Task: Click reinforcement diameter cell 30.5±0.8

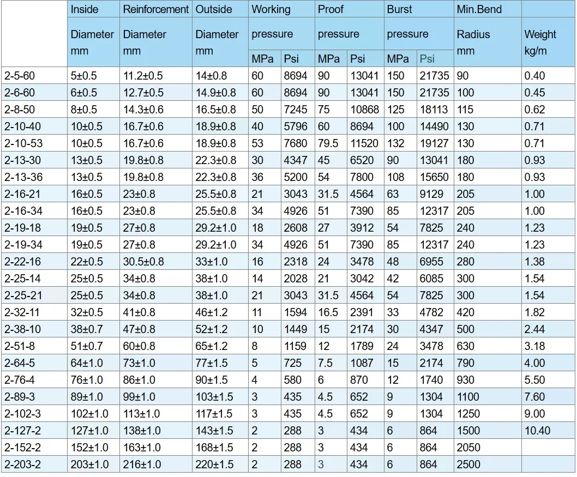Action: pyautogui.click(x=143, y=262)
